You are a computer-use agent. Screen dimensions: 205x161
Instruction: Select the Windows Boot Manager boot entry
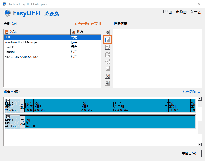click(x=21, y=42)
